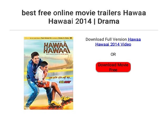This screenshot has height=126, width=168.
Task: Click the horizontal divider under the heading
Action: [x=84, y=30]
